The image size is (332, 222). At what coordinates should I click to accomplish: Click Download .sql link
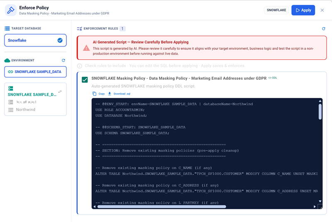click(122, 94)
